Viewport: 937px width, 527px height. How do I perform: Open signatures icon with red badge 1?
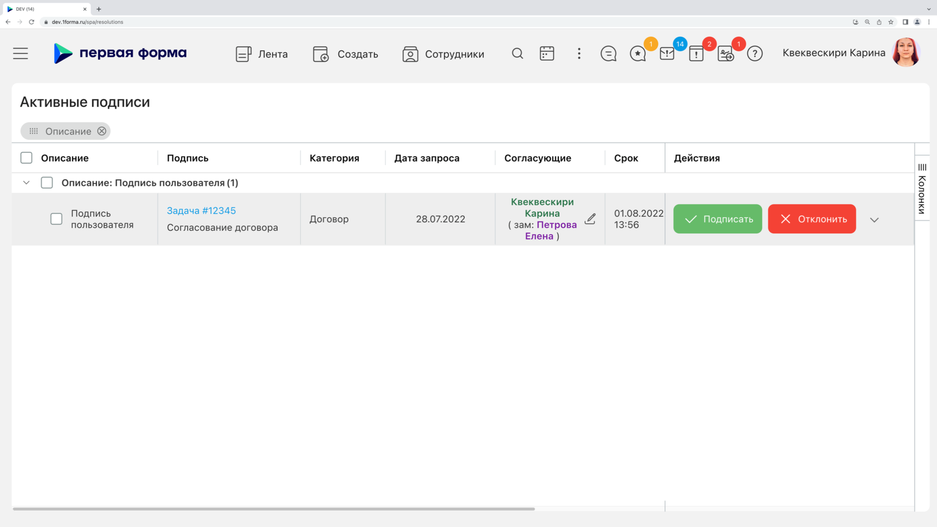726,53
